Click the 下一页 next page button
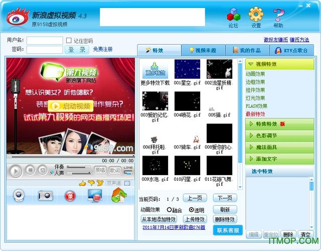 pos(225,198)
